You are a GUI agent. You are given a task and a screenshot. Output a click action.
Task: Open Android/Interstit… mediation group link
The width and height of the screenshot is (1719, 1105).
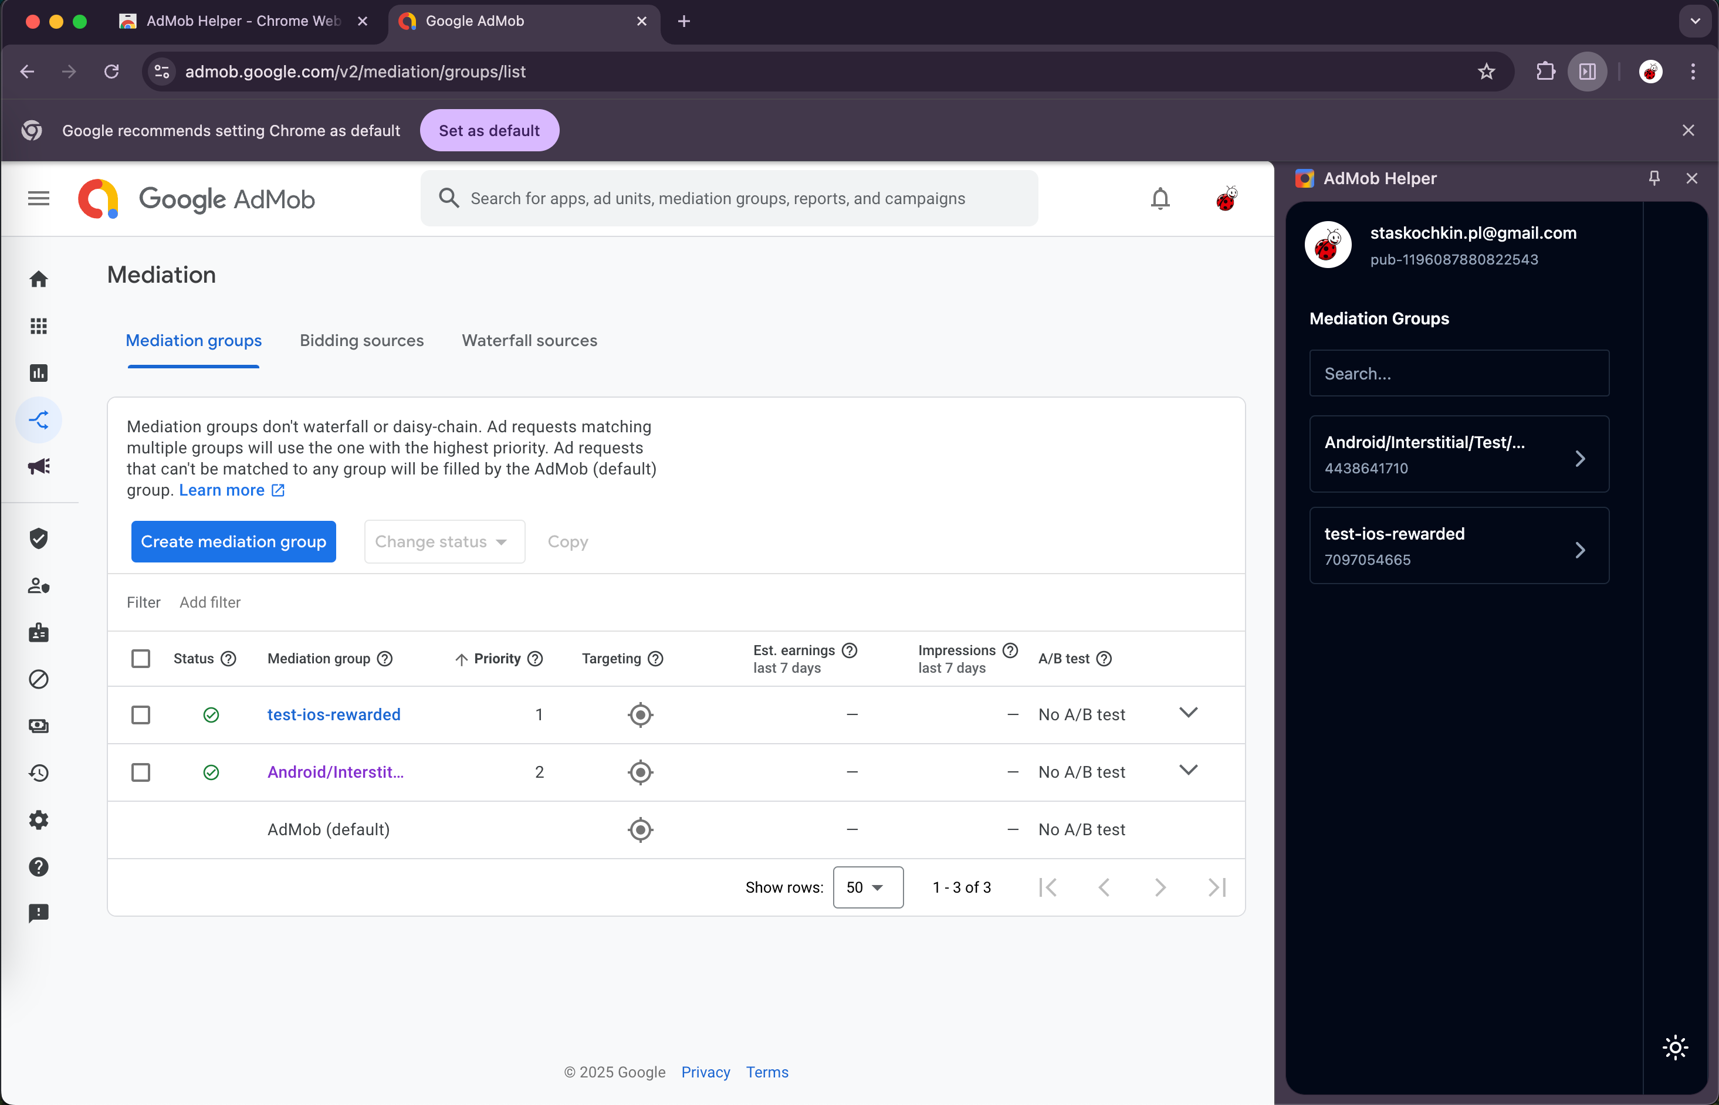[x=336, y=772]
